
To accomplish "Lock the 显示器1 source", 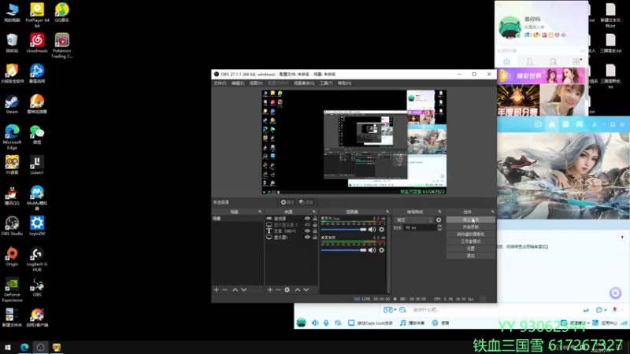I will (315, 238).
